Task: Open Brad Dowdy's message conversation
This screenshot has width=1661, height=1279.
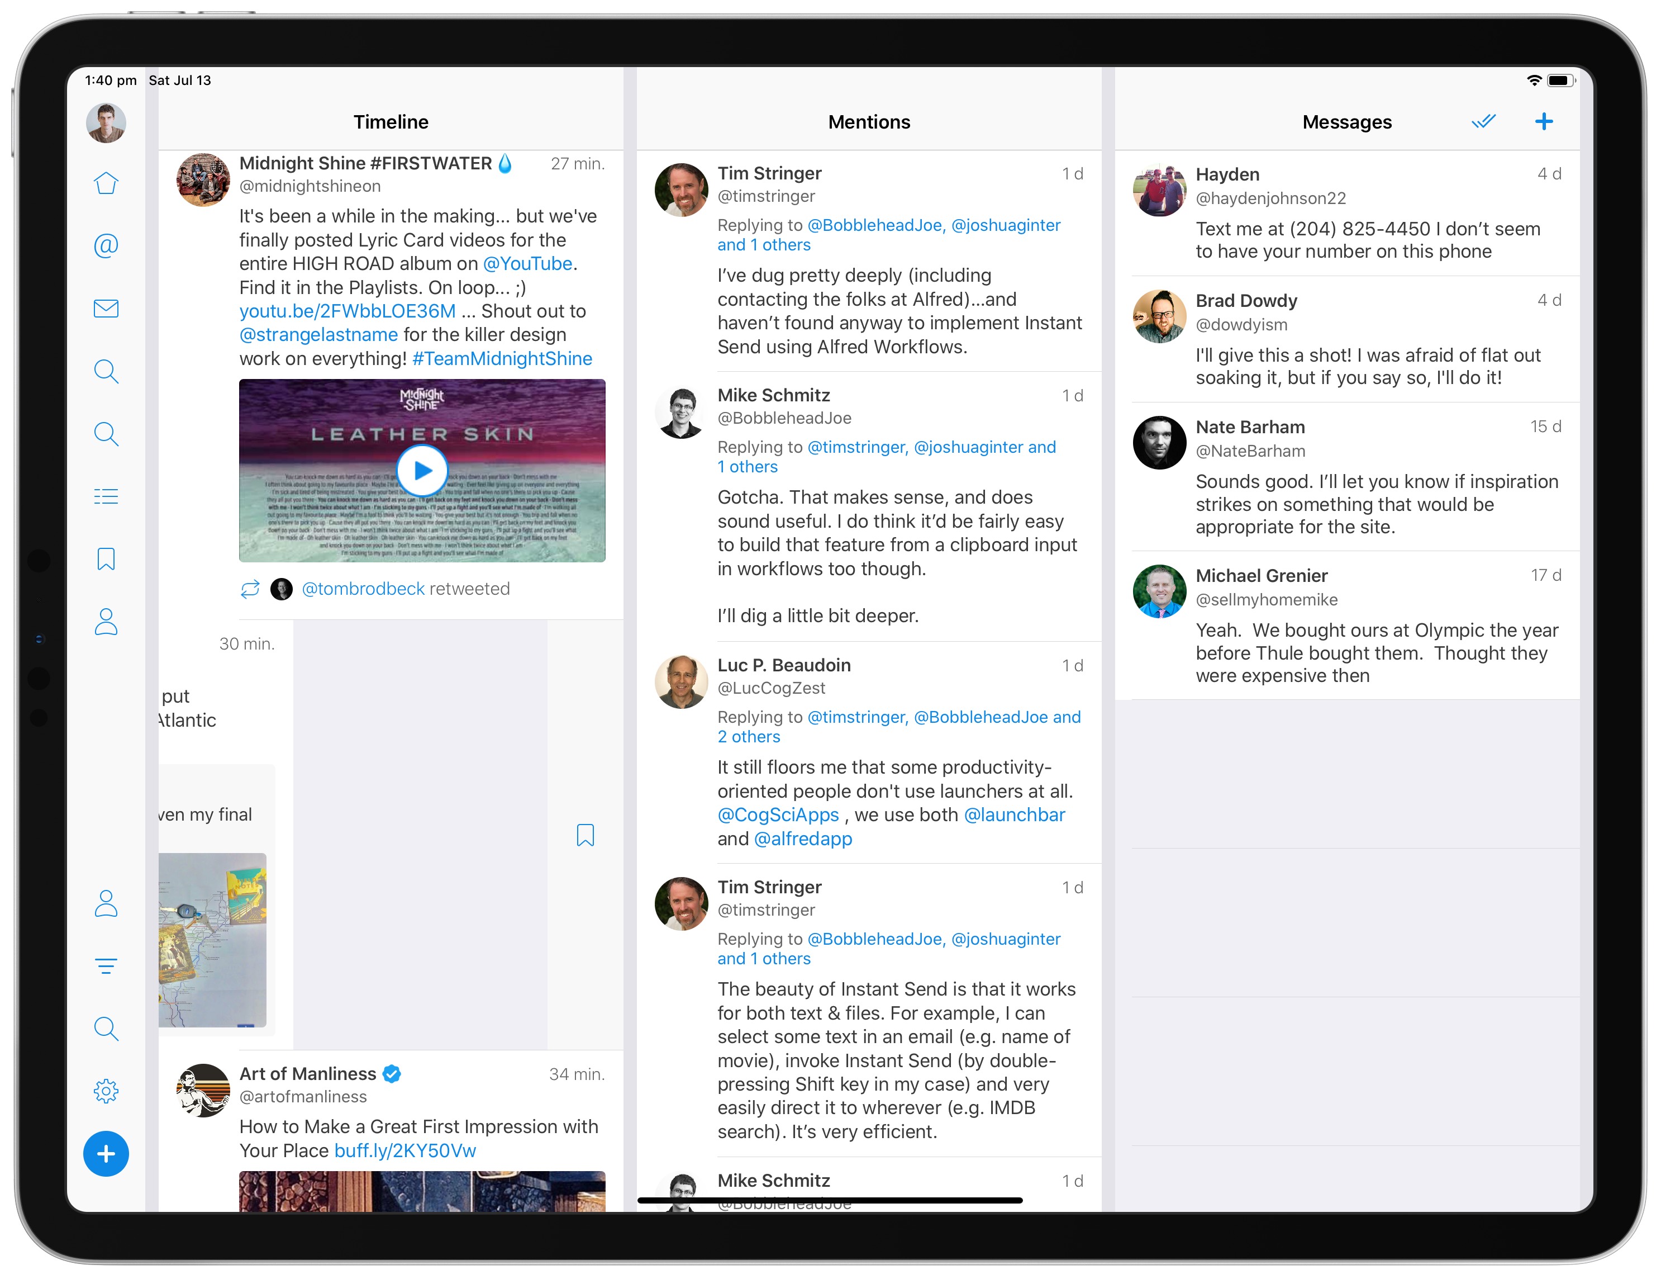Action: (x=1347, y=339)
